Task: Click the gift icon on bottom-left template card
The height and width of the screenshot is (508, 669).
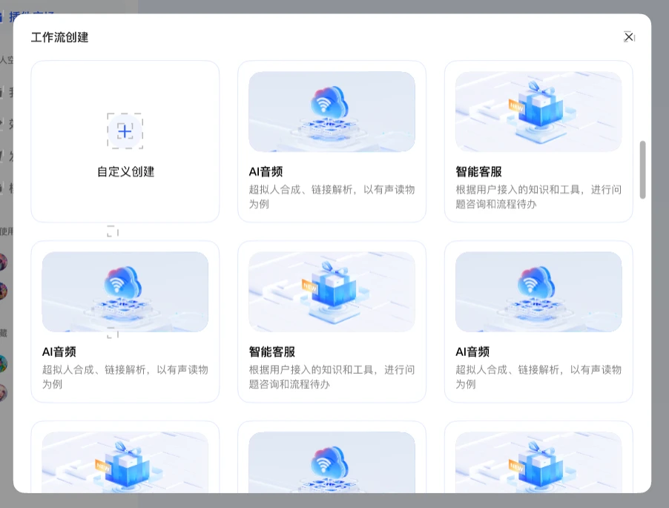Action: tap(125, 464)
